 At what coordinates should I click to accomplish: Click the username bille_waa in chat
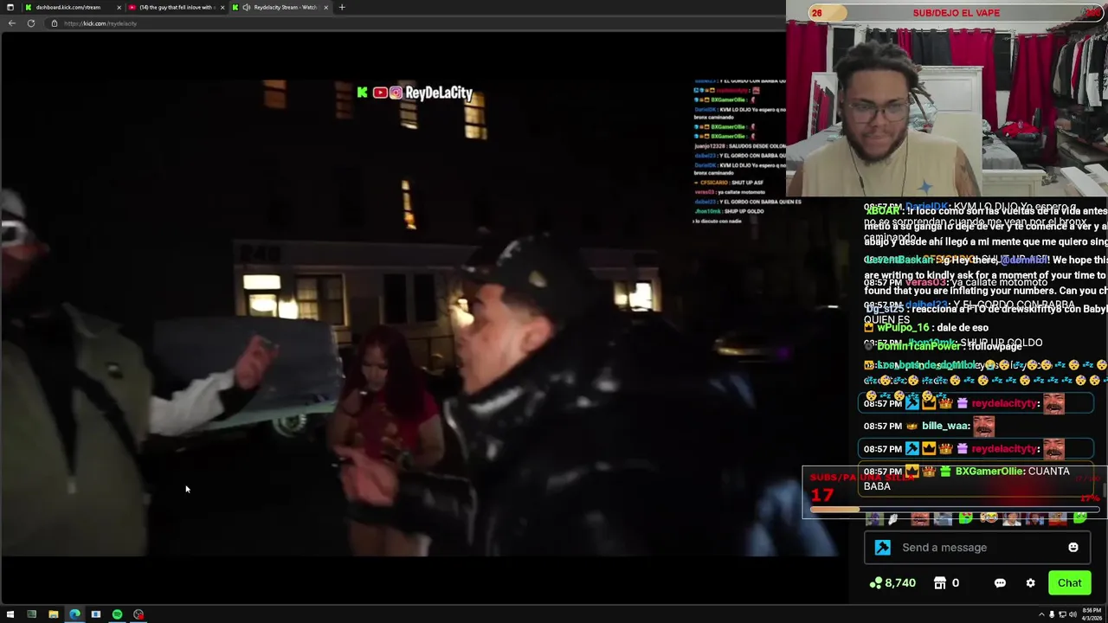[945, 426]
